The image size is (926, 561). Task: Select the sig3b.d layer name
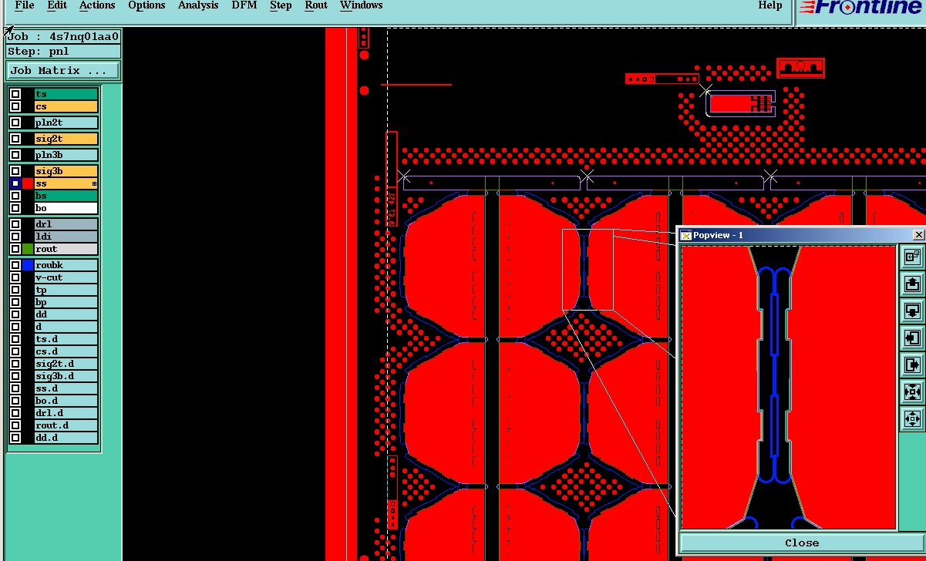coord(66,376)
